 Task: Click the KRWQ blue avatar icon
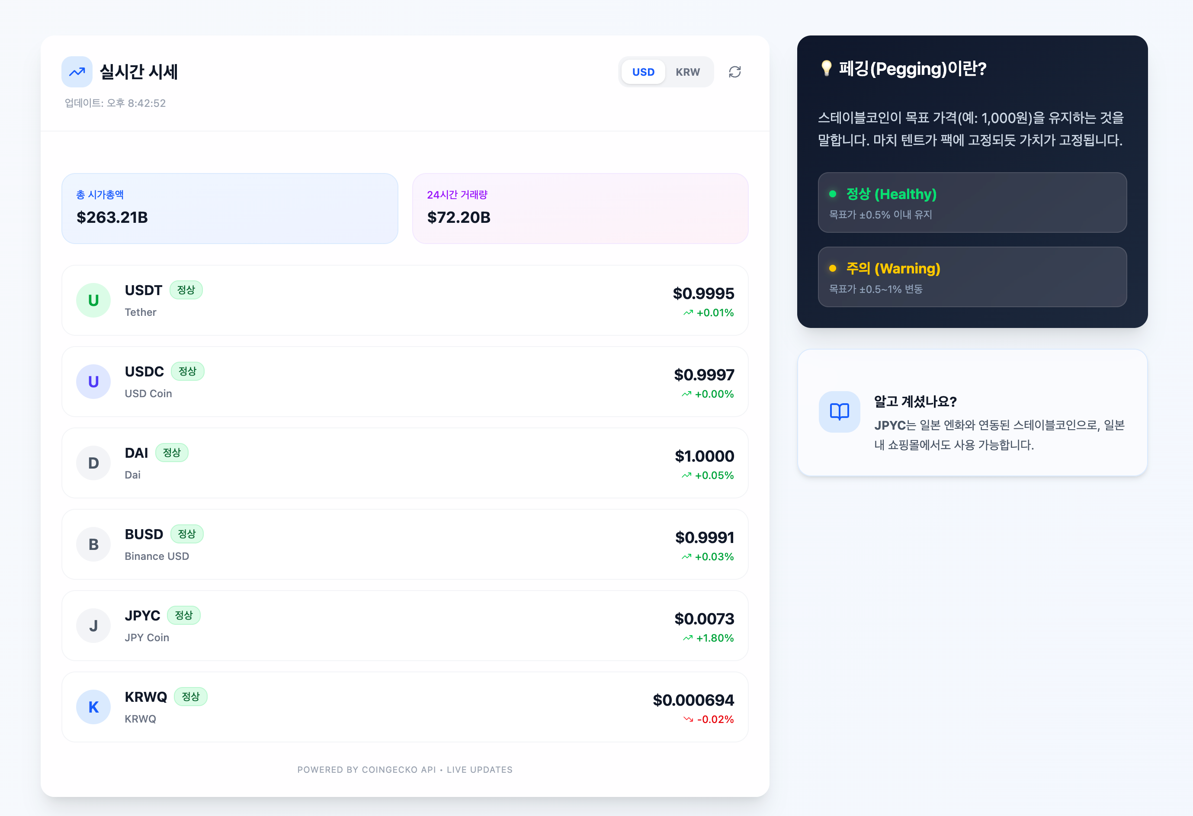[93, 707]
